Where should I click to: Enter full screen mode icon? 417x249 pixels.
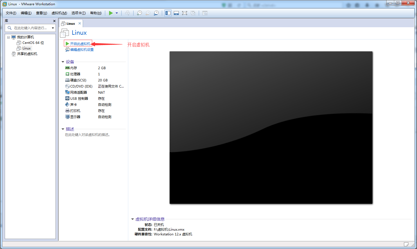pyautogui.click(x=185, y=13)
